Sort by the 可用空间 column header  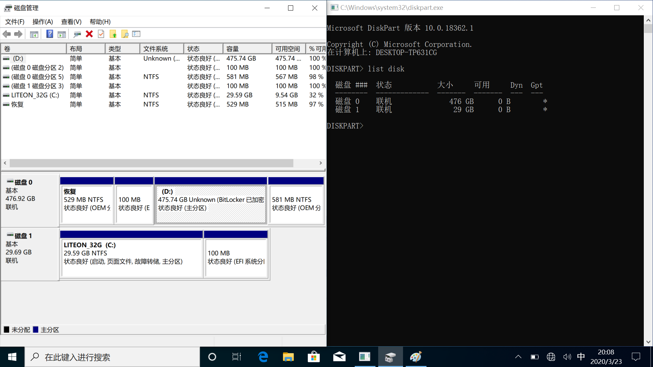(x=289, y=49)
